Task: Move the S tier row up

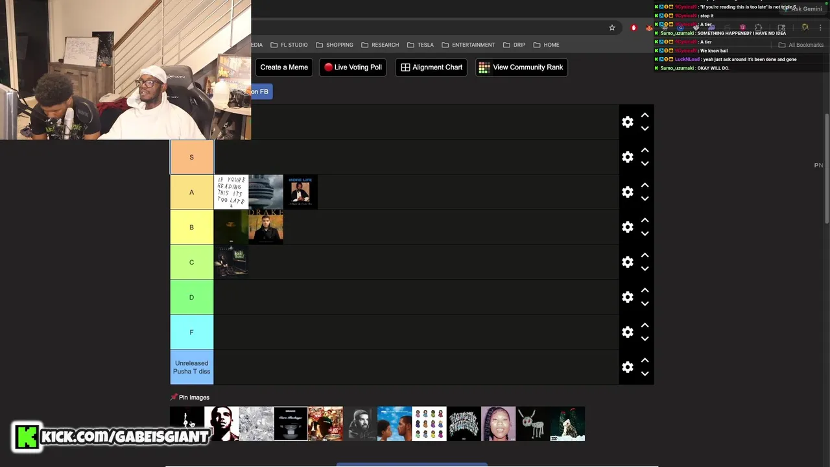Action: [645, 150]
